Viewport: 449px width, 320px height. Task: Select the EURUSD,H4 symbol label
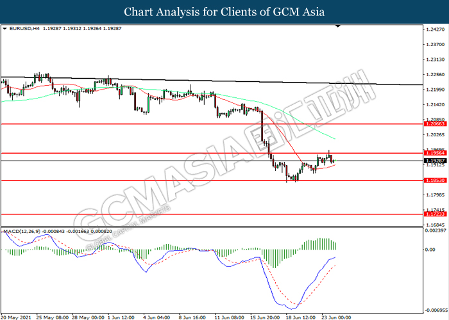24,29
